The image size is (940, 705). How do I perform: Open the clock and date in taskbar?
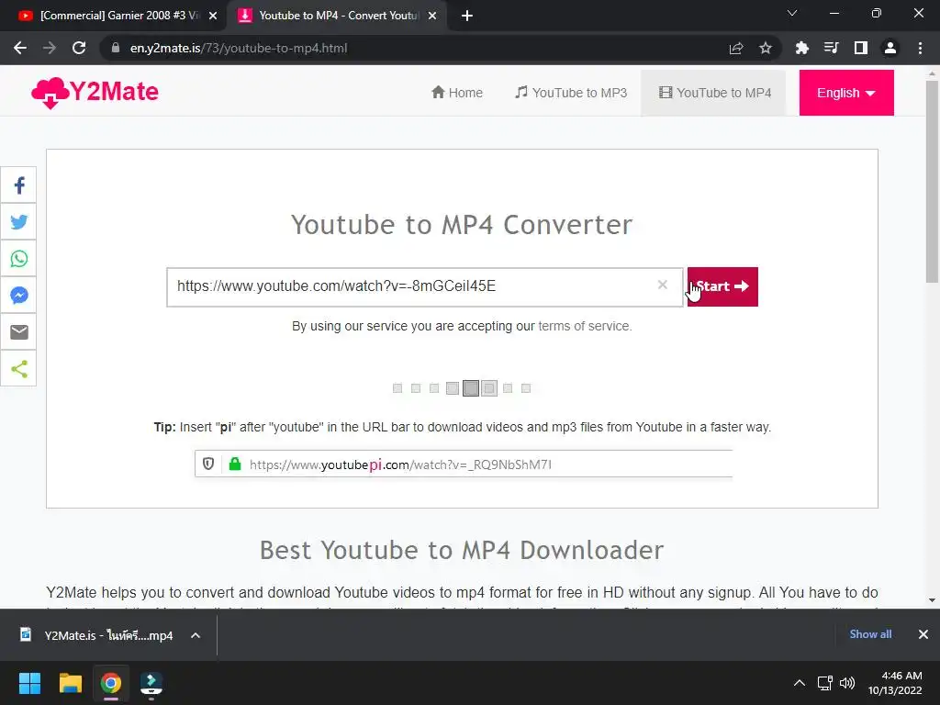click(896, 683)
